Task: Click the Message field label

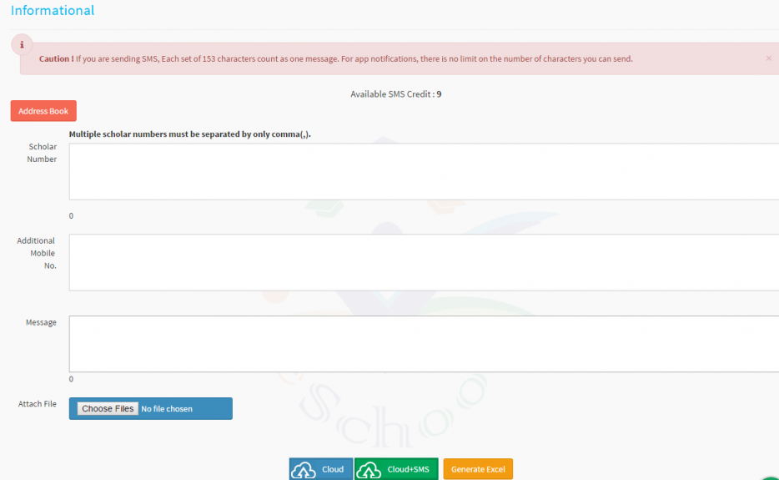Action: 41,322
